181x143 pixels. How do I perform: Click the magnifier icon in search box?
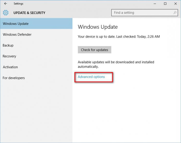175,12
